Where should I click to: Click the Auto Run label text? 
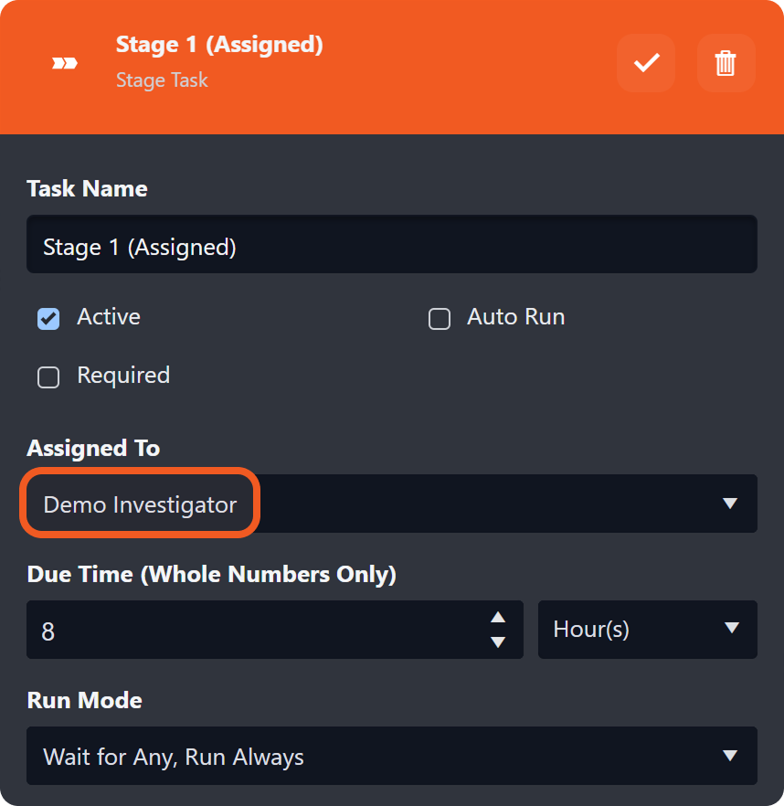(515, 317)
